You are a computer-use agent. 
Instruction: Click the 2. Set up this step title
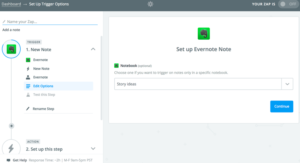[x=44, y=149]
